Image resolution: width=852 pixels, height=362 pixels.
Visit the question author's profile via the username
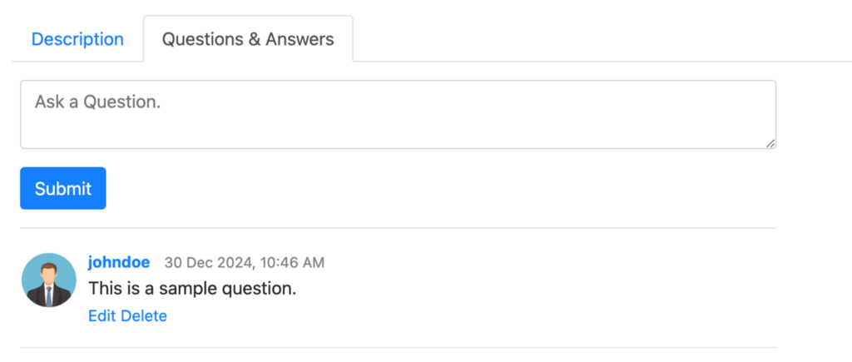[x=119, y=262]
